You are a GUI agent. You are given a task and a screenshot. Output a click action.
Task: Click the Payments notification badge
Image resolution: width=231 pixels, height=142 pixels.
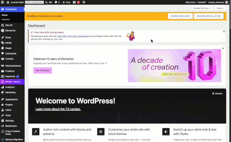(x=18, y=76)
